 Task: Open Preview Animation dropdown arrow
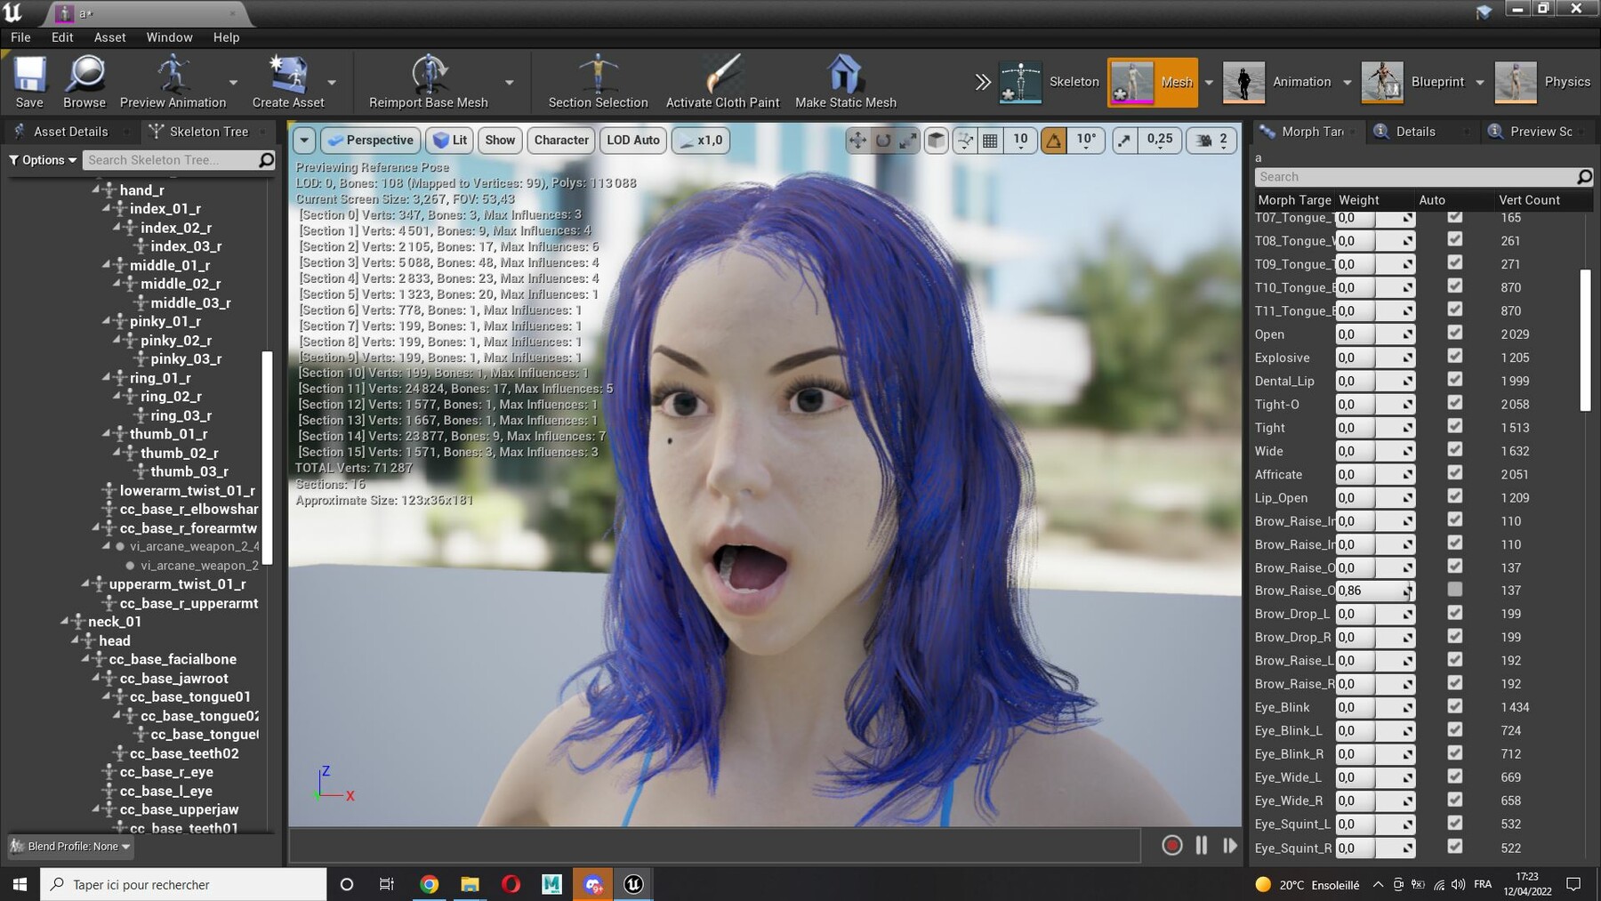coord(233,82)
